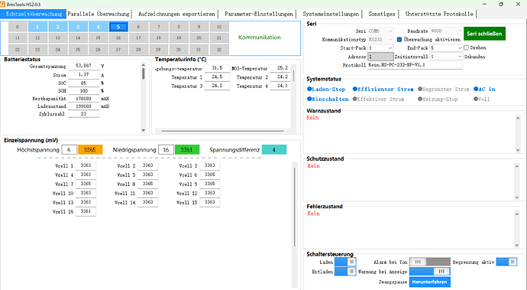This screenshot has height=290, width=527.
Task: Click the Voll status indicator
Action: 482,99
